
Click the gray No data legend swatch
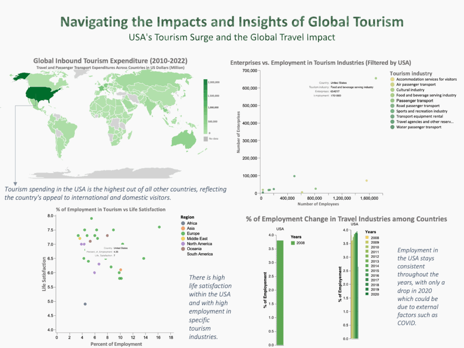pyautogui.click(x=206, y=139)
